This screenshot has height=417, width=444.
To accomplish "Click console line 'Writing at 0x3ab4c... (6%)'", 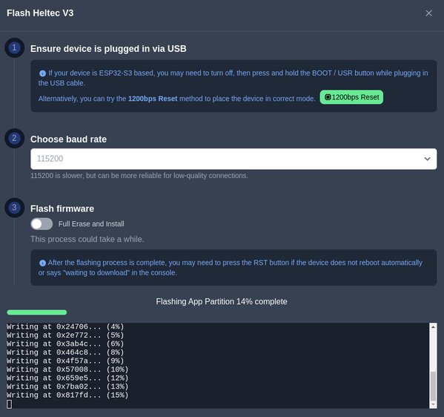I will point(65,344).
